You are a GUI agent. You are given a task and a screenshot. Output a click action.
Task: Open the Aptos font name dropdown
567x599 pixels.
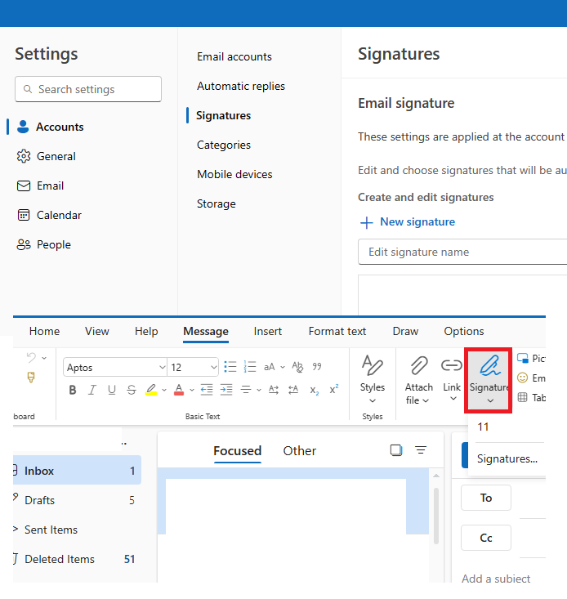[162, 368]
